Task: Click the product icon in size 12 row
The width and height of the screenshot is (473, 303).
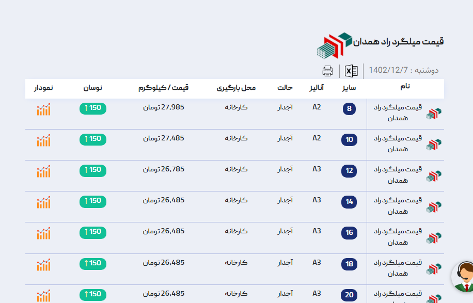Action: pos(433,176)
